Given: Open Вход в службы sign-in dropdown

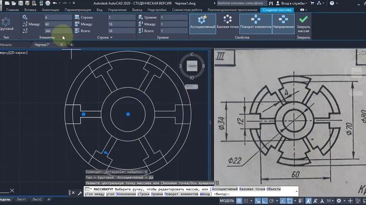Looking at the screenshot, I should pos(292,3).
